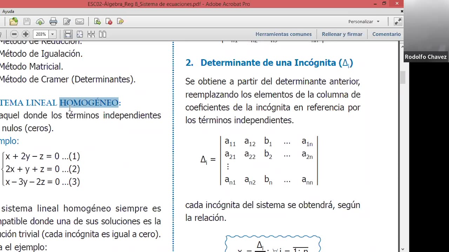Click equation 2x + y + z = 0 ...(2)
The width and height of the screenshot is (449, 252).
(43, 169)
